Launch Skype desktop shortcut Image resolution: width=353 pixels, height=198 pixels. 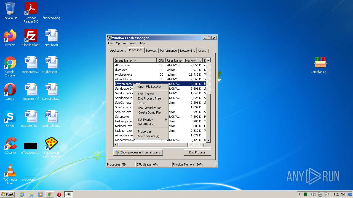pos(10,119)
